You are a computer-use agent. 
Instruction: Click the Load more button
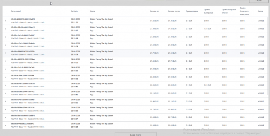(135, 134)
